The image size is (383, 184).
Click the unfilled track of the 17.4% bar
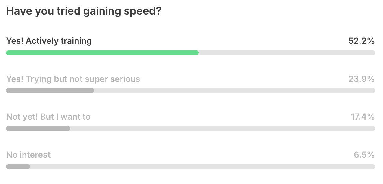[223, 129]
